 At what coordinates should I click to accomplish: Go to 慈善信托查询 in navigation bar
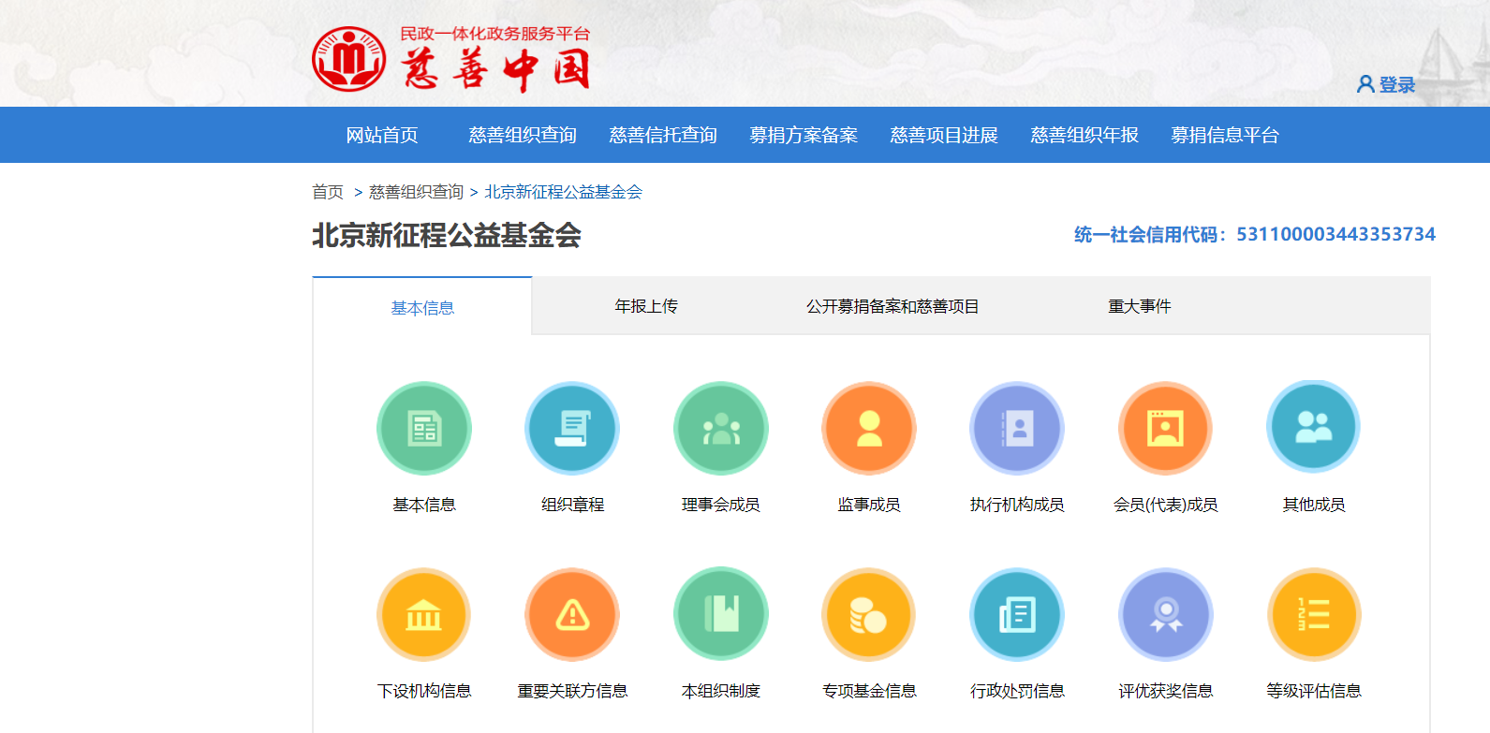[x=663, y=135]
